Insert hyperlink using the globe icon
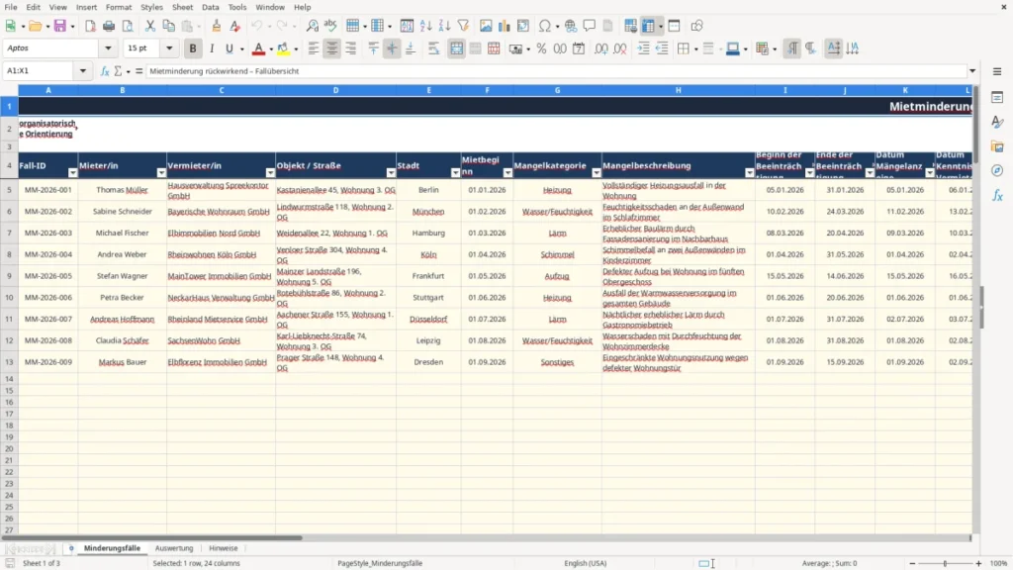The width and height of the screenshot is (1013, 570). pyautogui.click(x=571, y=26)
